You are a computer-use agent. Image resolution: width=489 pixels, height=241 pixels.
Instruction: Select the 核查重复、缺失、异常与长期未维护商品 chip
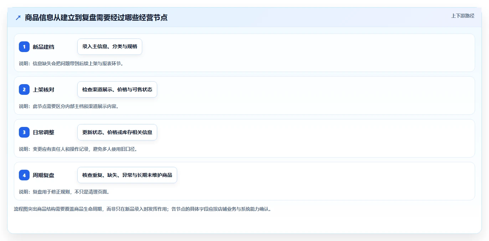point(127,175)
